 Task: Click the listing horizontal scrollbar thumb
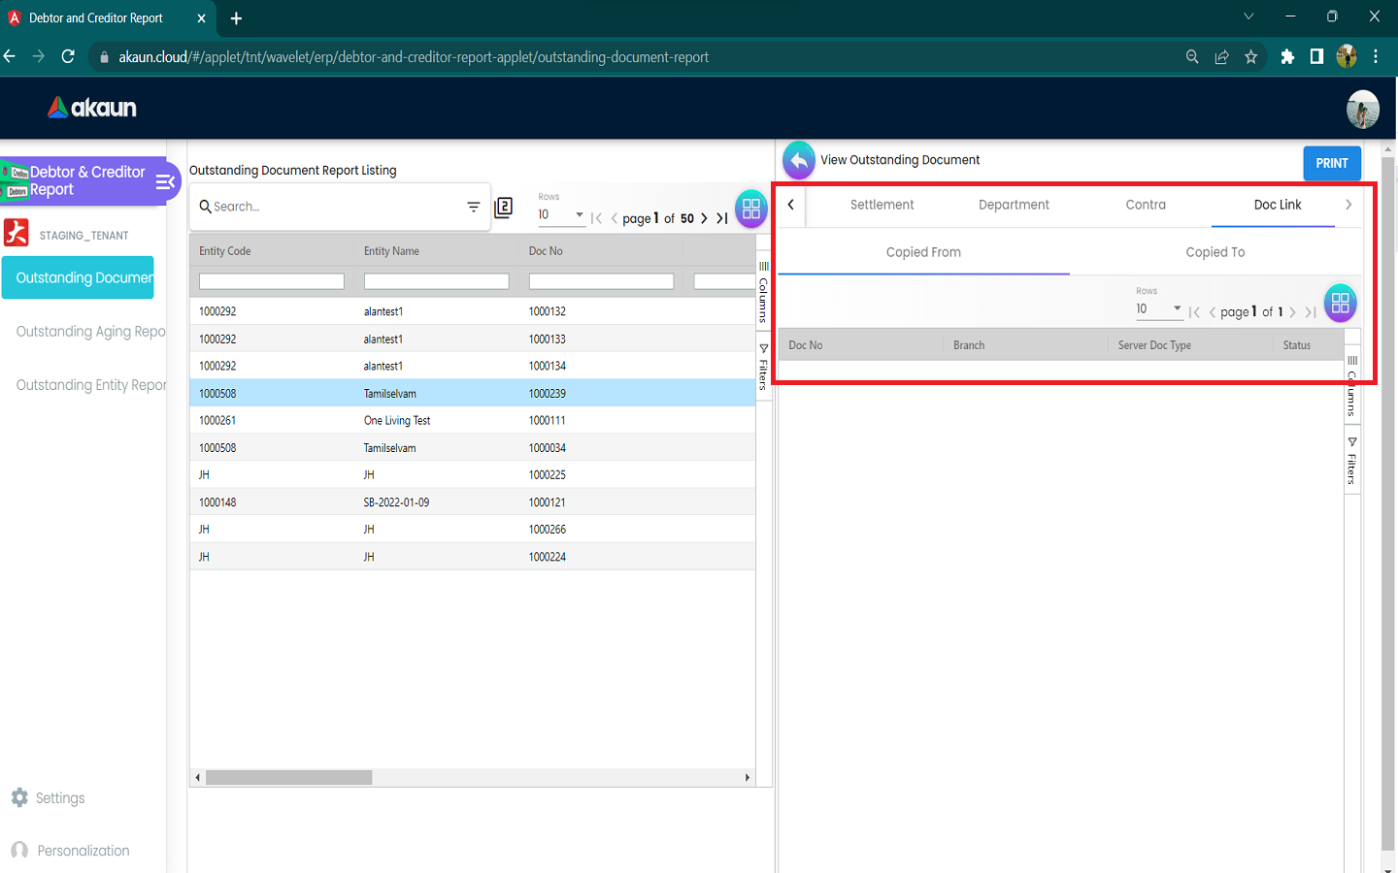[x=288, y=777]
